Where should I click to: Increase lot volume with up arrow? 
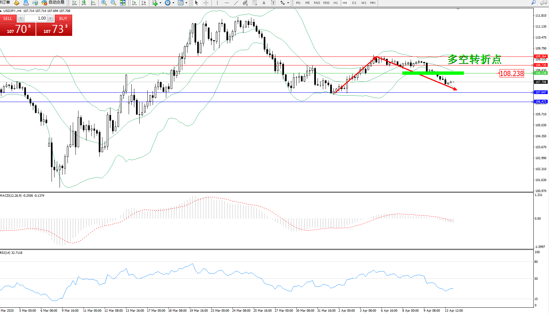click(x=50, y=18)
